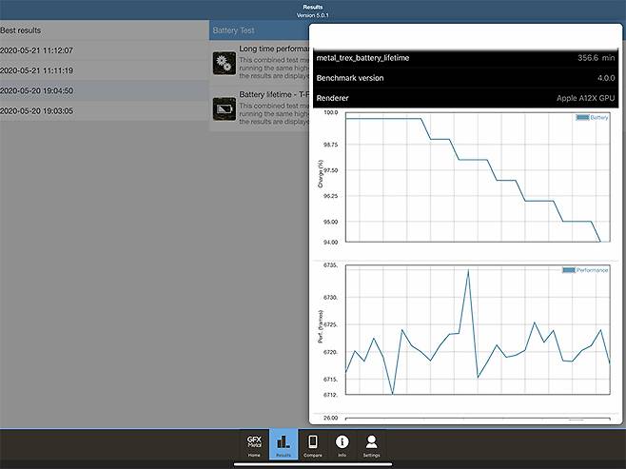Select result from 2020-05-20 19:03:05

pyautogui.click(x=38, y=111)
